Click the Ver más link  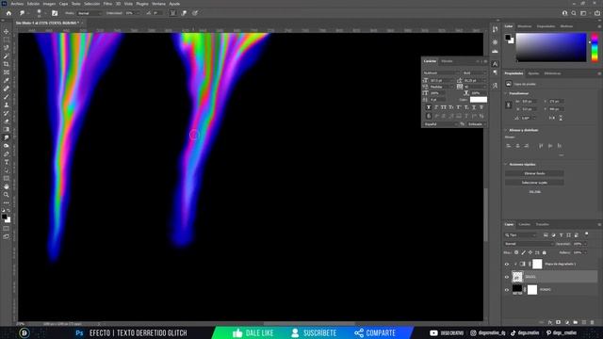click(x=534, y=192)
